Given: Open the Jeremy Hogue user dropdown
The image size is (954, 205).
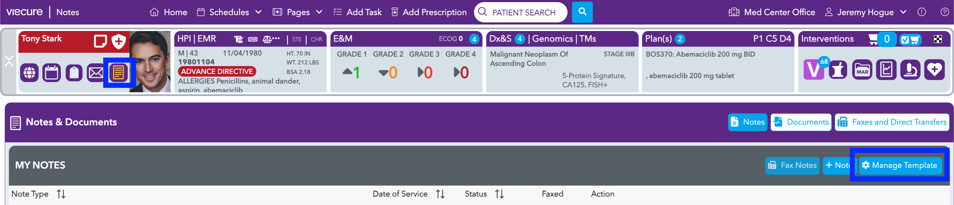Looking at the screenshot, I should tap(866, 12).
